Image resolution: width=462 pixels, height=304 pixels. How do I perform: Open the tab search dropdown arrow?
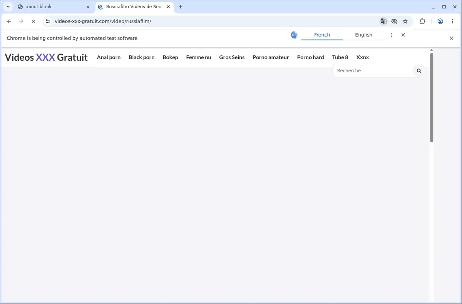point(8,7)
